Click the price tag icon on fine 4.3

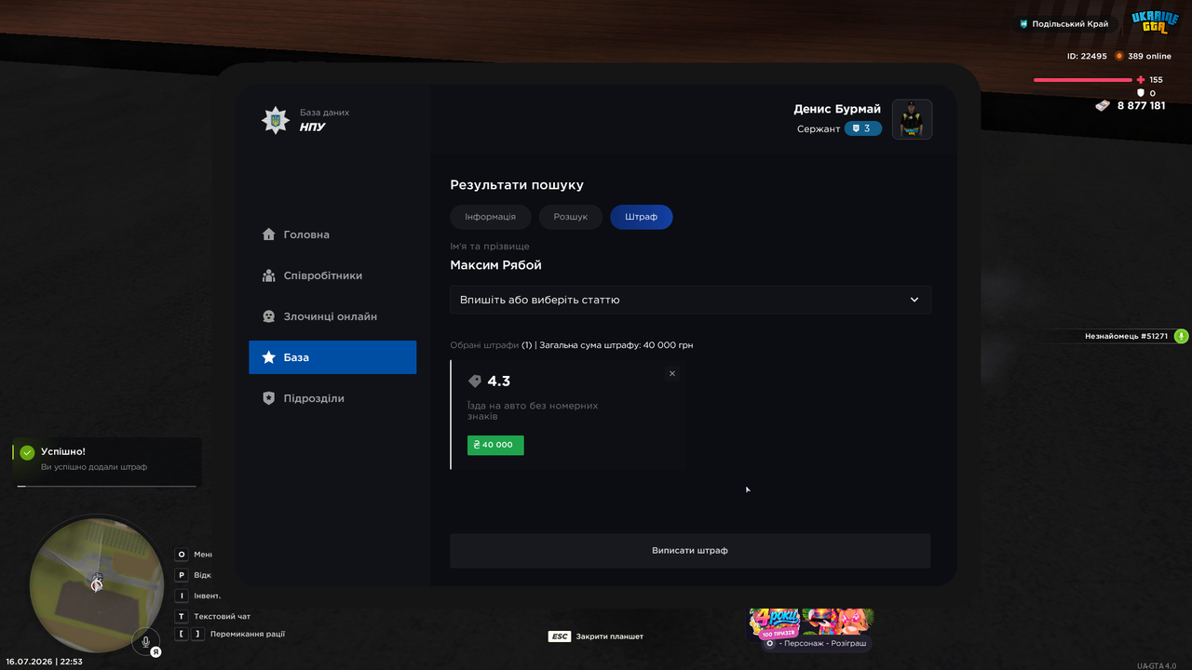[x=475, y=382]
